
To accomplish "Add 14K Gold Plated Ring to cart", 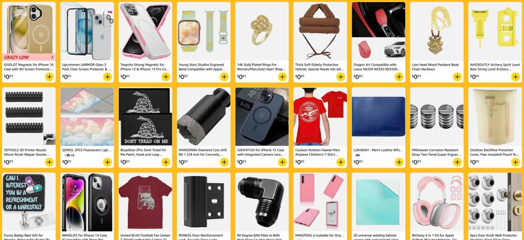I will [282, 77].
